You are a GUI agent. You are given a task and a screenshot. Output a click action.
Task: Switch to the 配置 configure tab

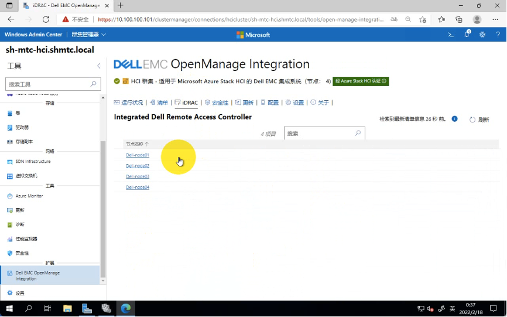(270, 103)
